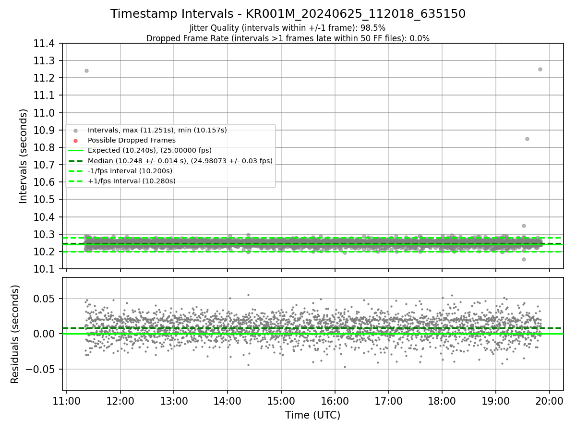Image resolution: width=576 pixels, height=432 pixels.
Task: Click the 10.5 y-axis tick label
Action: 44,200
